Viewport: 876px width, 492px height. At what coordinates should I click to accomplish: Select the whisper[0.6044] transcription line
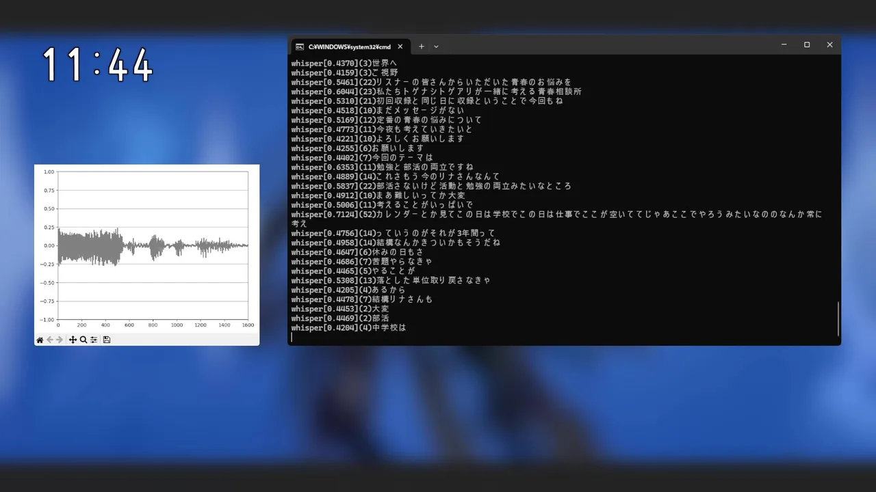click(x=437, y=92)
